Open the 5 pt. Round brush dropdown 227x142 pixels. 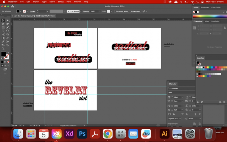point(81,11)
